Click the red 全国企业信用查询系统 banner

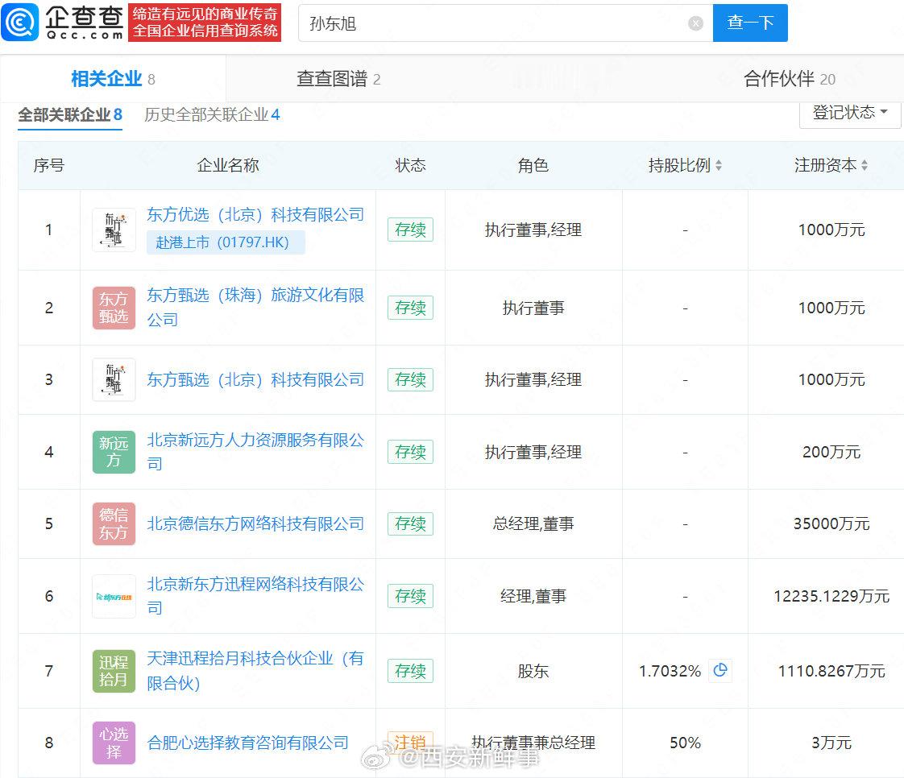(205, 23)
